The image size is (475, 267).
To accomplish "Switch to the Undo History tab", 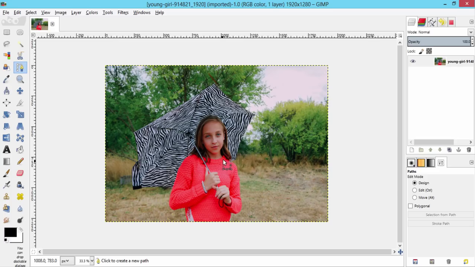I will [x=442, y=22].
